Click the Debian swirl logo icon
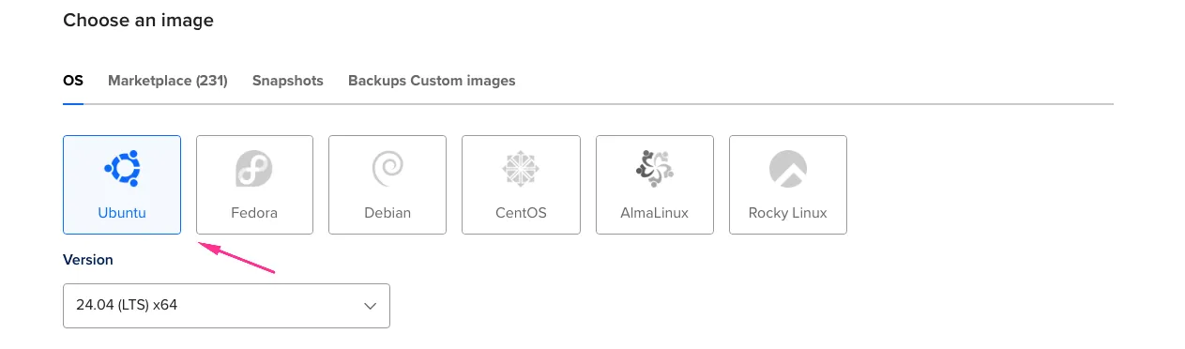Screen dimensions: 1185x349 [x=387, y=169]
